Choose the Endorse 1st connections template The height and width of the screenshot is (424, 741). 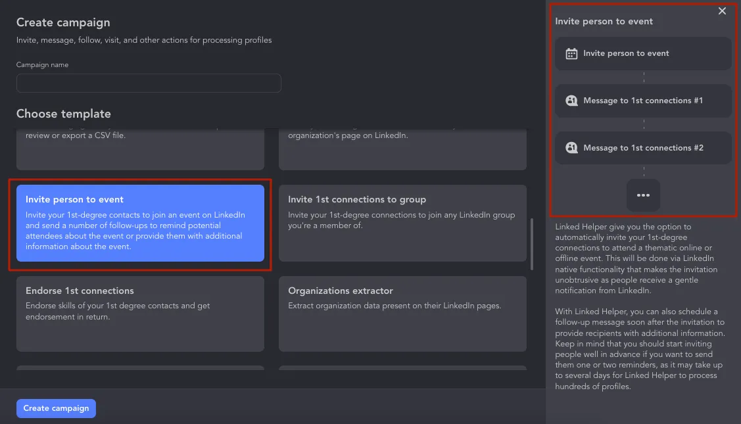click(140, 314)
